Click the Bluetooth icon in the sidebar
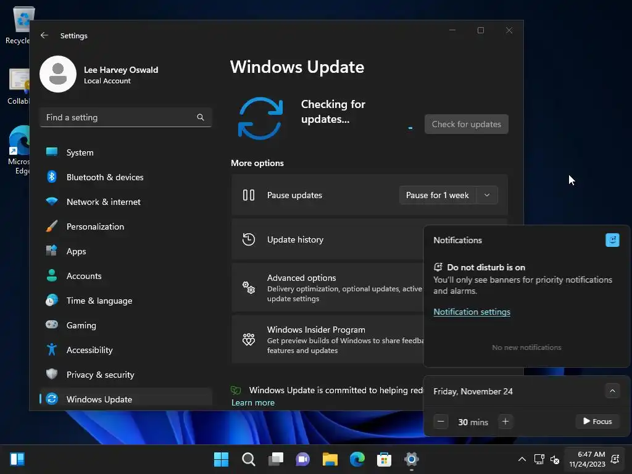Screen dimensions: 632x474 coord(52,177)
